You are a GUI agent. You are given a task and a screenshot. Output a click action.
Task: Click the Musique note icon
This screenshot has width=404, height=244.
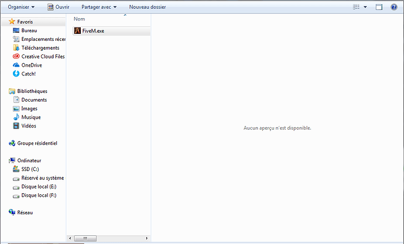coord(16,117)
